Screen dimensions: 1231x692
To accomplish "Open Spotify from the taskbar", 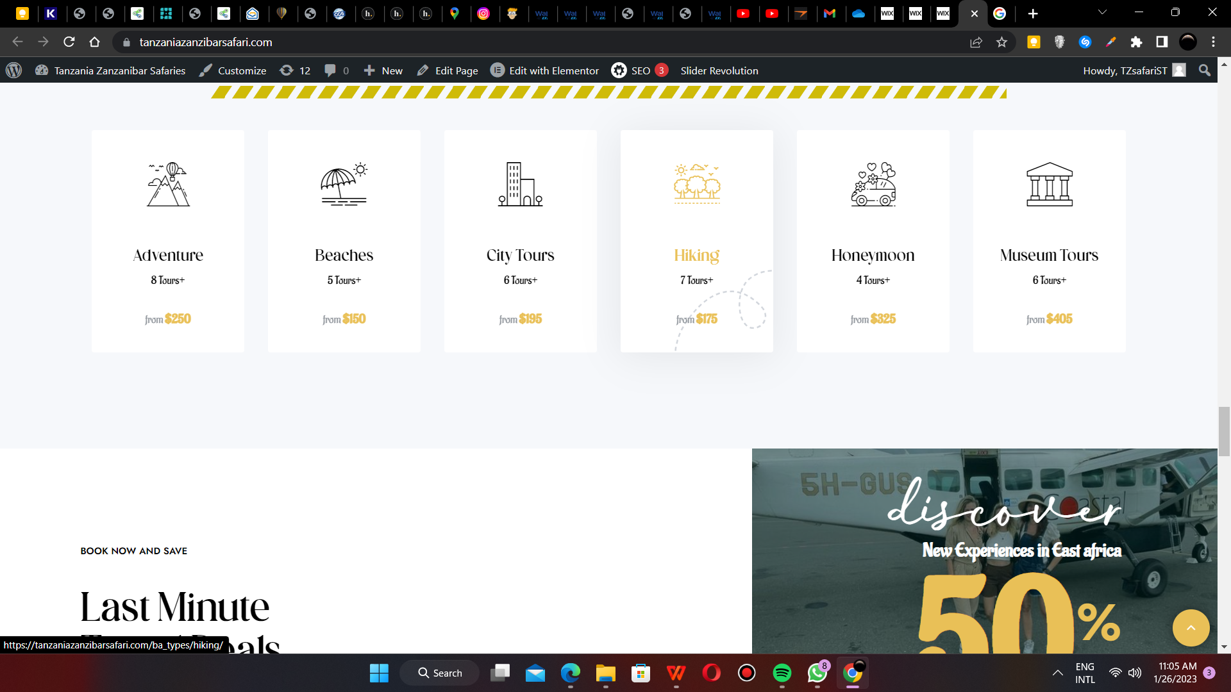I will (782, 673).
